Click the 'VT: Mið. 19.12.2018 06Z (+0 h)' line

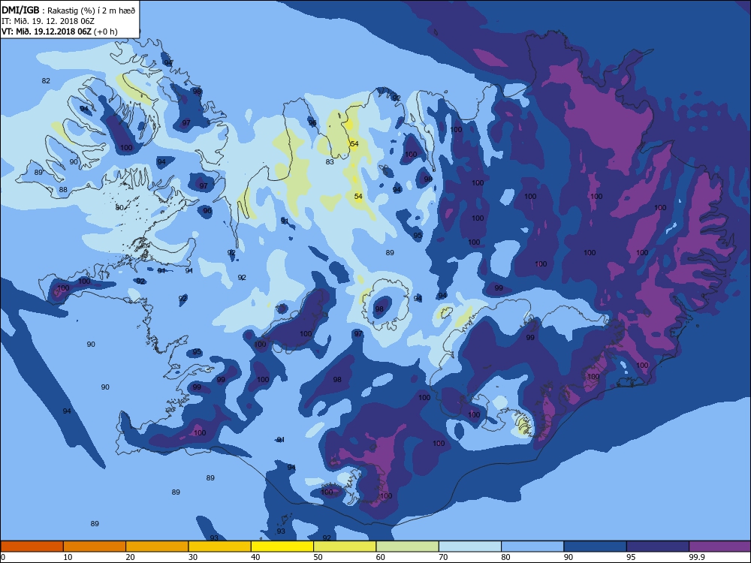tap(59, 32)
